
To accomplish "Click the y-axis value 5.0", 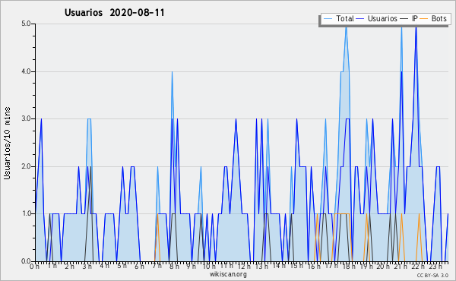I will click(26, 24).
